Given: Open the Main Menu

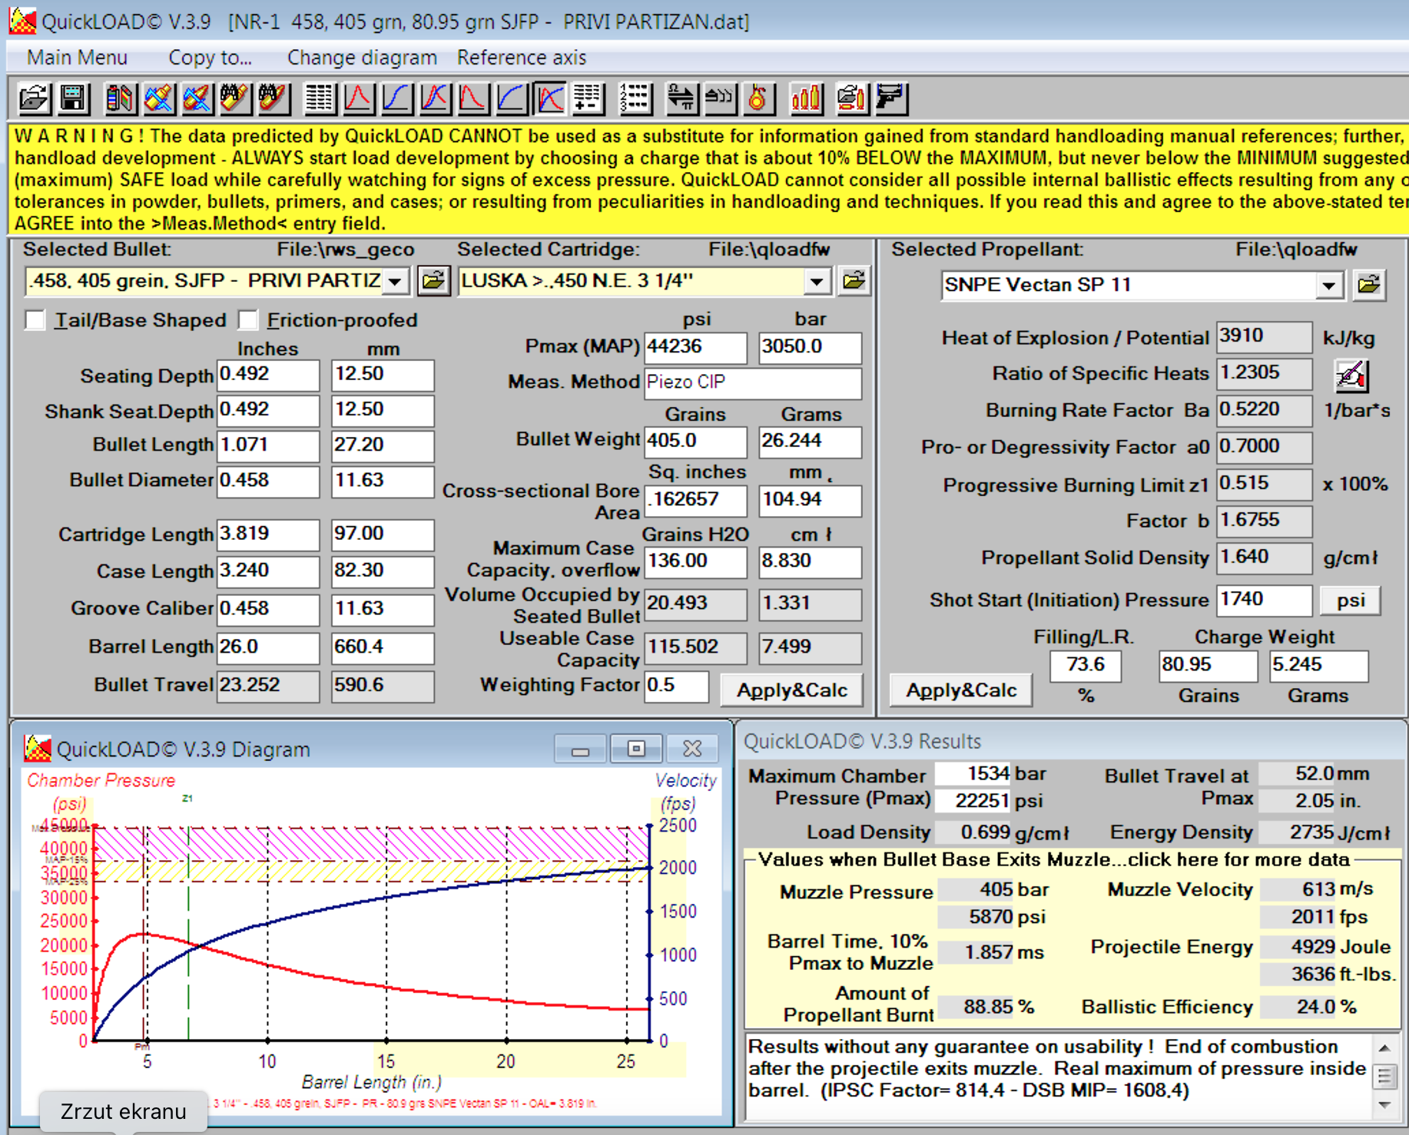Looking at the screenshot, I should click(x=77, y=58).
